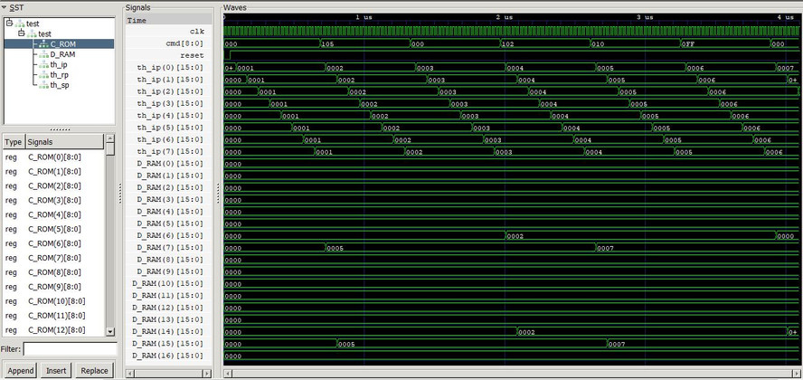Click the Signals column header in list

[63, 142]
